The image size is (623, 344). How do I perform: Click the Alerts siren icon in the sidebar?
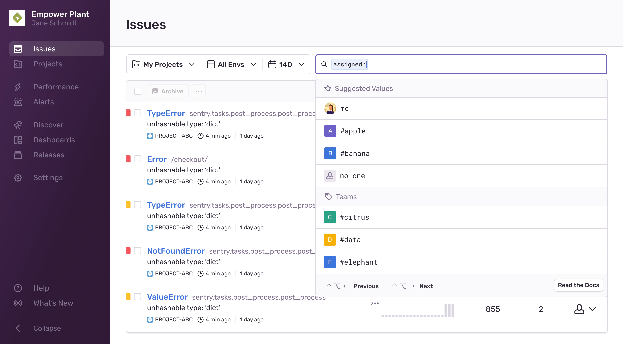click(x=18, y=102)
